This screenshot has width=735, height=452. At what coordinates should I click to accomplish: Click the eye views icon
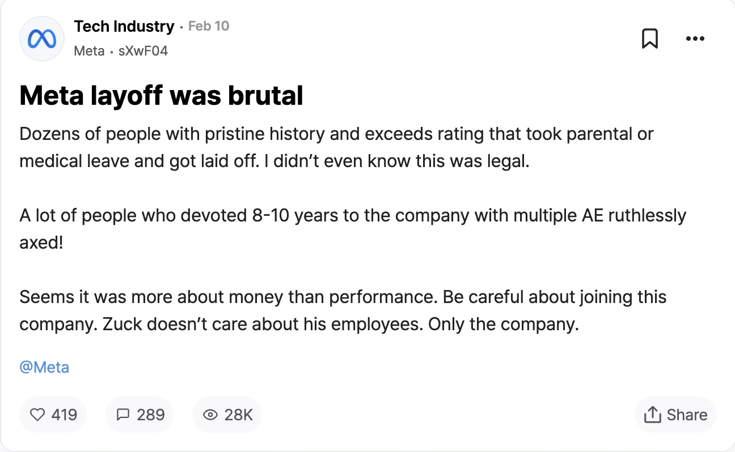(x=210, y=415)
